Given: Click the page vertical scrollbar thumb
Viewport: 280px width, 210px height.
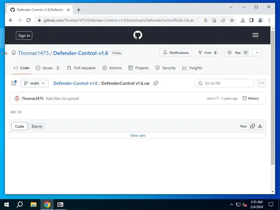Looking at the screenshot, I should click(x=273, y=98).
